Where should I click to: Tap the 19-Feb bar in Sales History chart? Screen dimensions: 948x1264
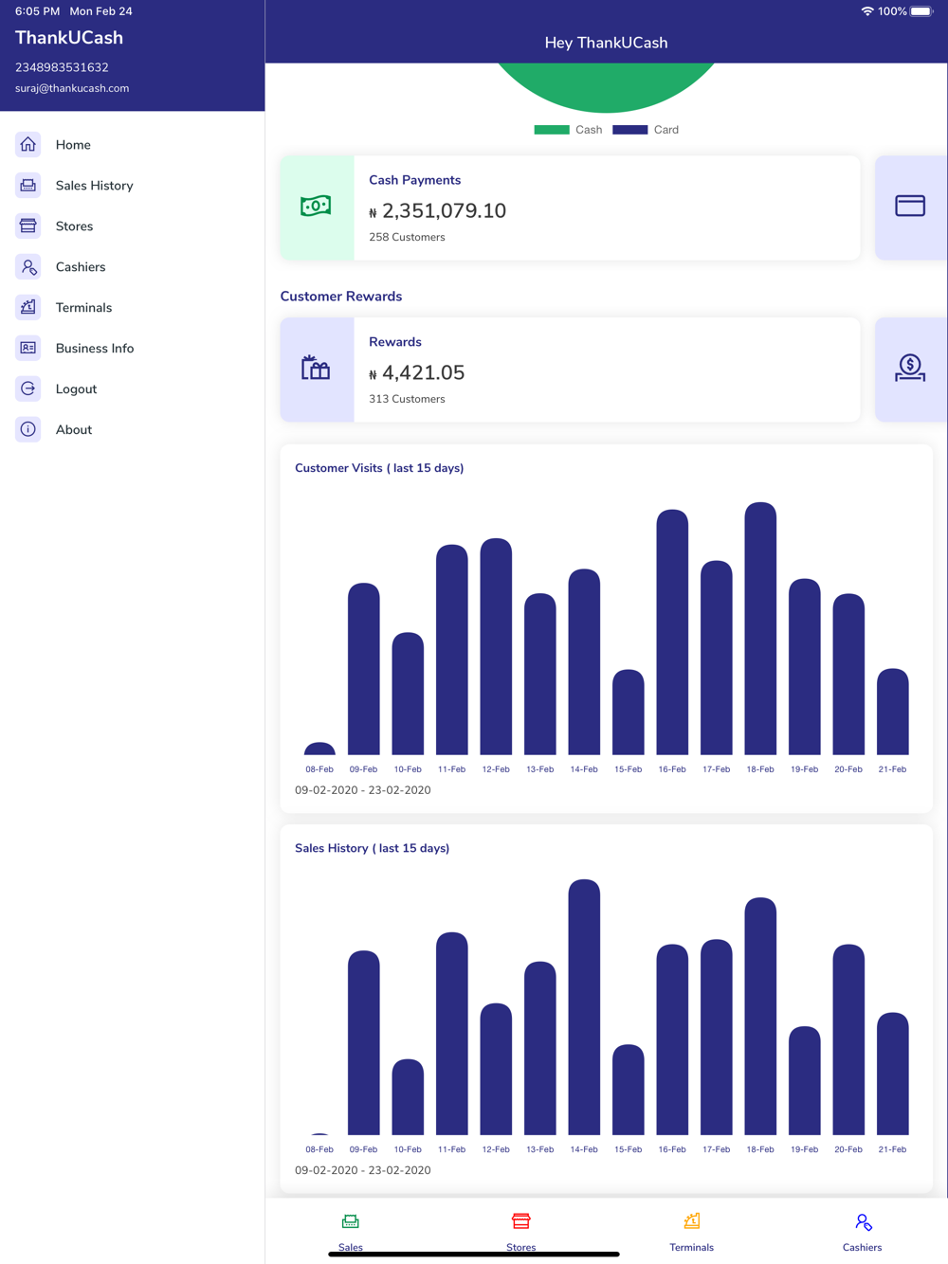(x=805, y=1081)
